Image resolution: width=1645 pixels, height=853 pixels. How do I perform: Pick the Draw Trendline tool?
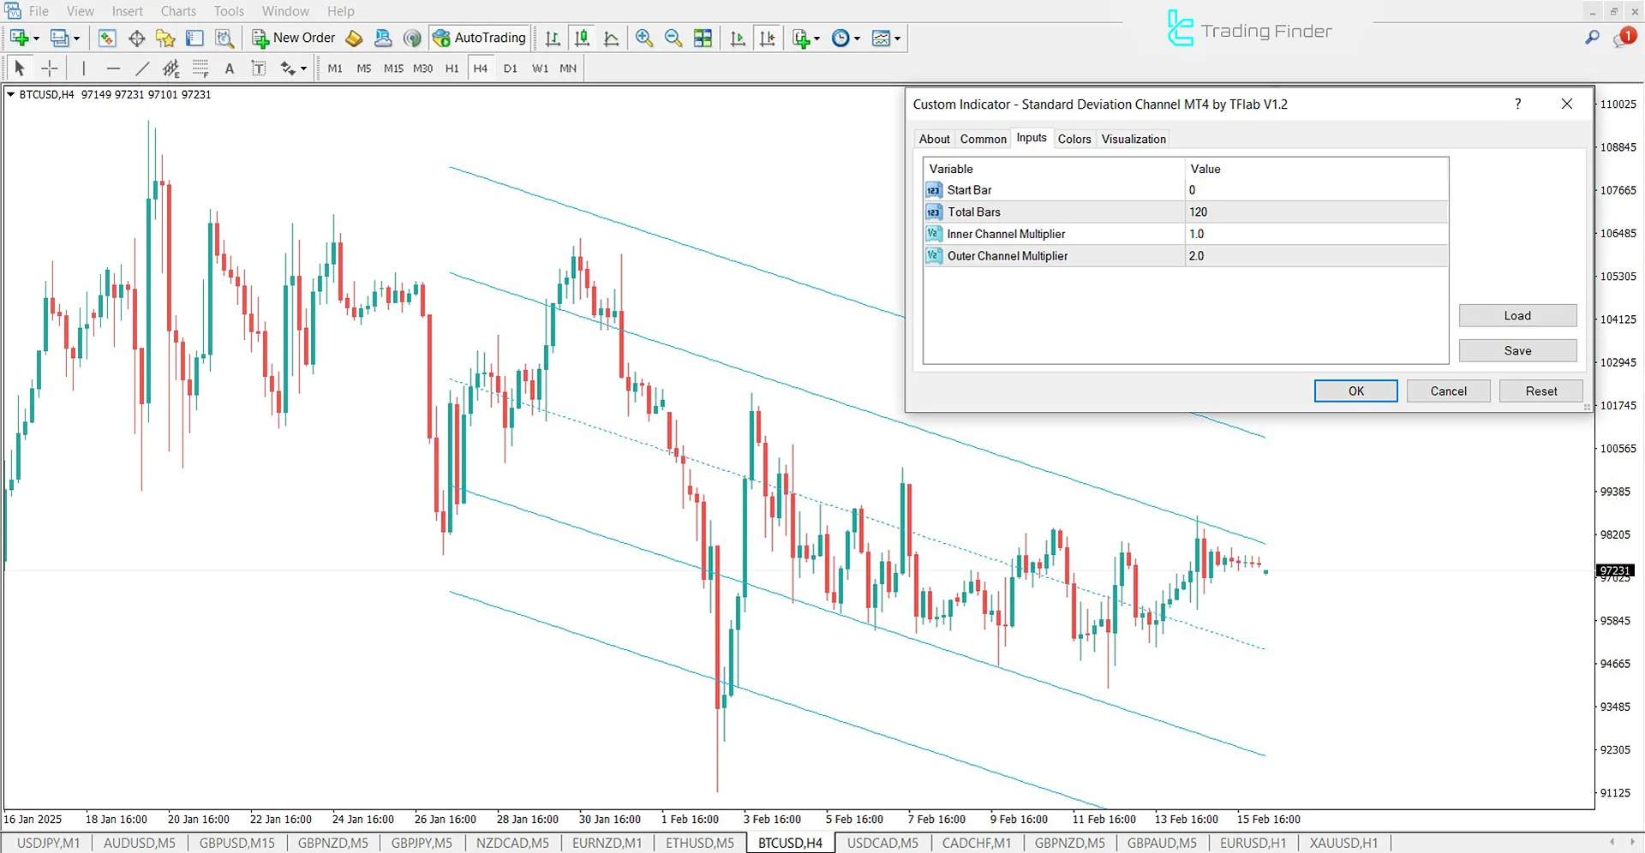(142, 68)
